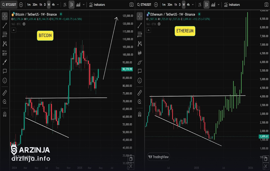270x171 pixels.
Task: Select W interval on ETHUSDT chart
Action: point(184,5)
